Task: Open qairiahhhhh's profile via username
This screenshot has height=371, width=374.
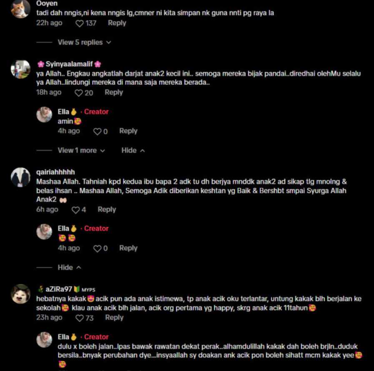Action: (x=55, y=172)
